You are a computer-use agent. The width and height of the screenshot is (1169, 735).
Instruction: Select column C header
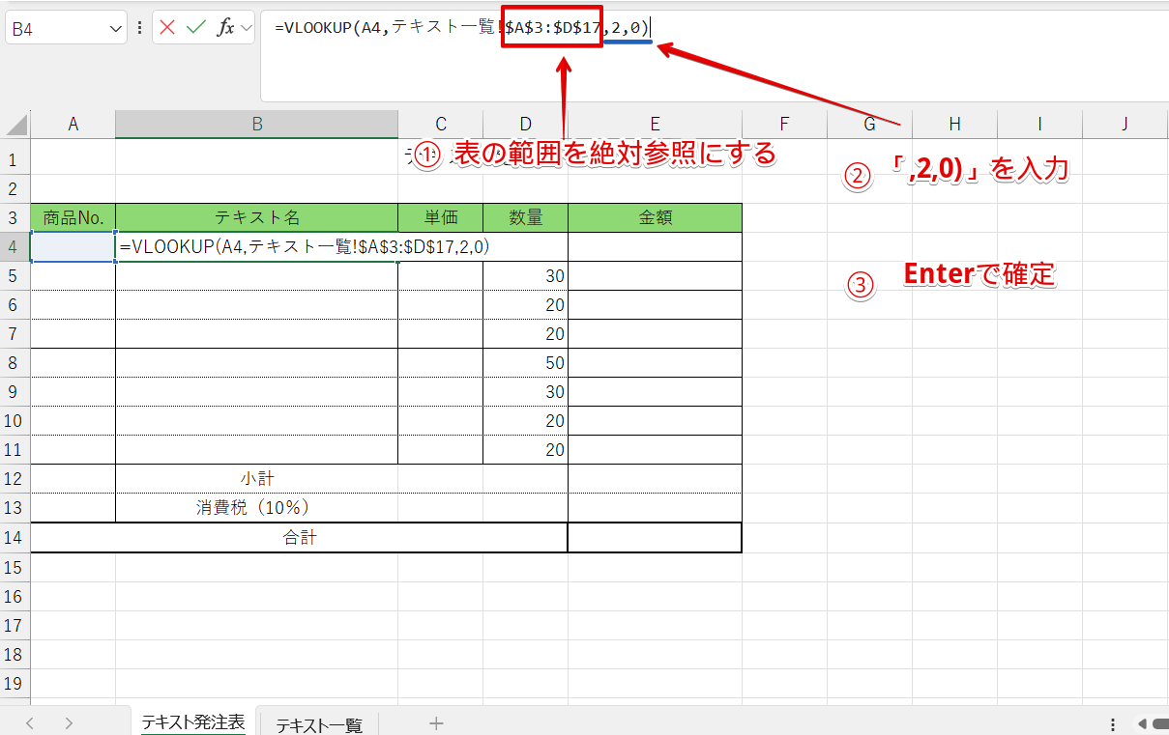[441, 124]
